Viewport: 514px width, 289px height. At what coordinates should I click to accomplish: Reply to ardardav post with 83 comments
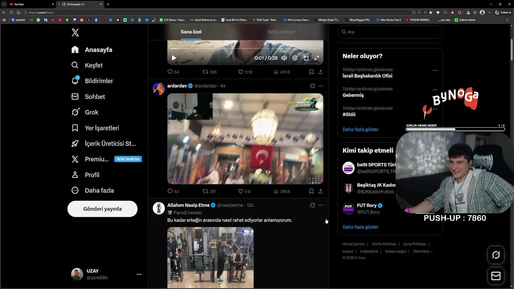(x=173, y=191)
